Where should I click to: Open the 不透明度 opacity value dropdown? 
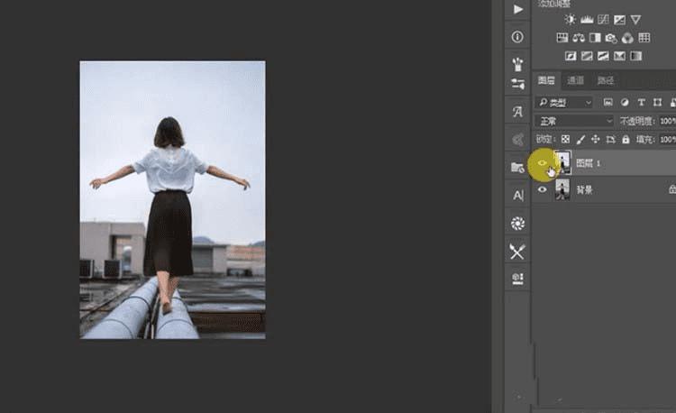[x=668, y=121]
